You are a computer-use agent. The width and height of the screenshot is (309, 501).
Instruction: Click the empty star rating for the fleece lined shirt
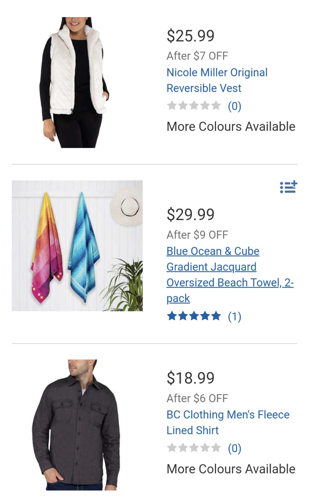(194, 448)
